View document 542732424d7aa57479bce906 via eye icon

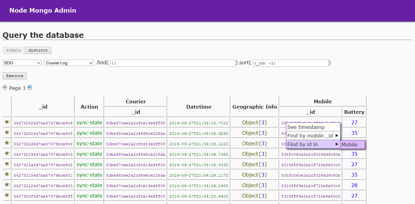pyautogui.click(x=7, y=122)
